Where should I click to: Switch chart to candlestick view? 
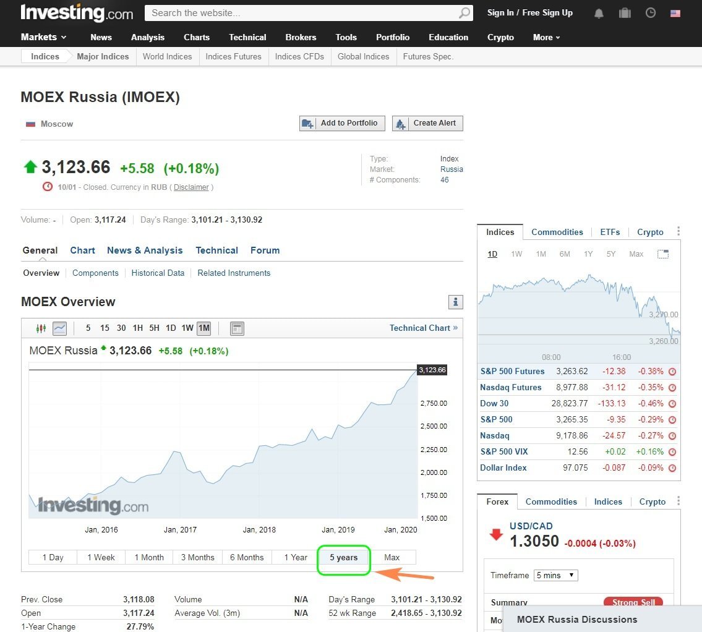[x=41, y=328]
